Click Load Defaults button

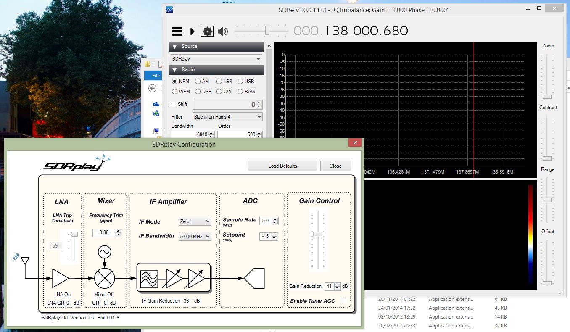(282, 166)
